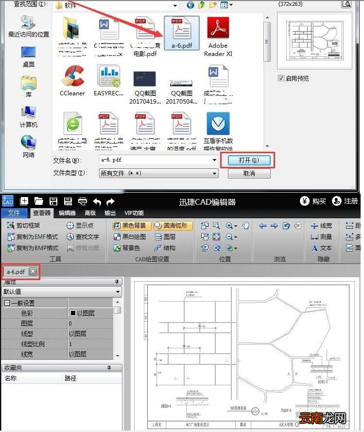Open the 文件名 combo box dropdown arrow
The height and width of the screenshot is (432, 364).
[x=214, y=160]
